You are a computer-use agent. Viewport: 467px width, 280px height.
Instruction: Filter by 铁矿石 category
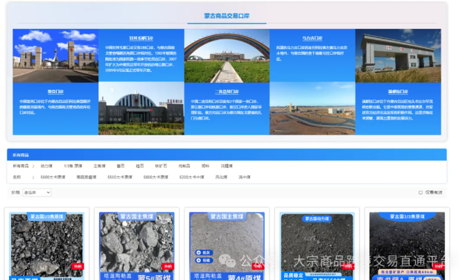(x=161, y=166)
